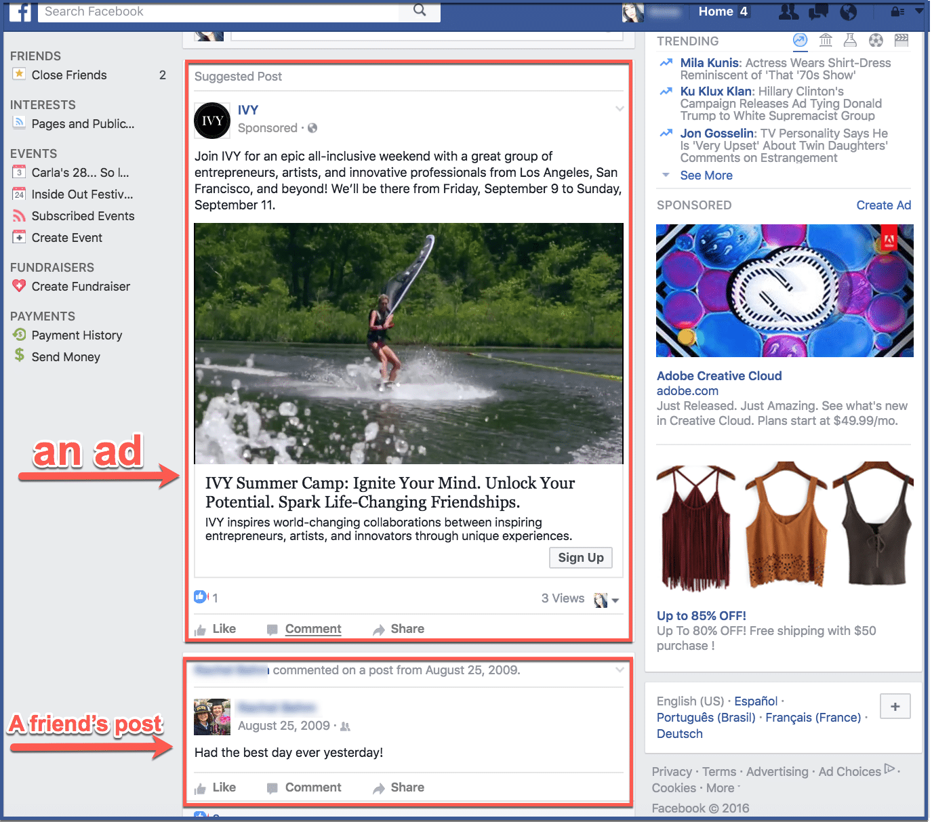The height and width of the screenshot is (822, 932).
Task: Click the graduation photo avatar on friend's post
Action: coord(212,717)
